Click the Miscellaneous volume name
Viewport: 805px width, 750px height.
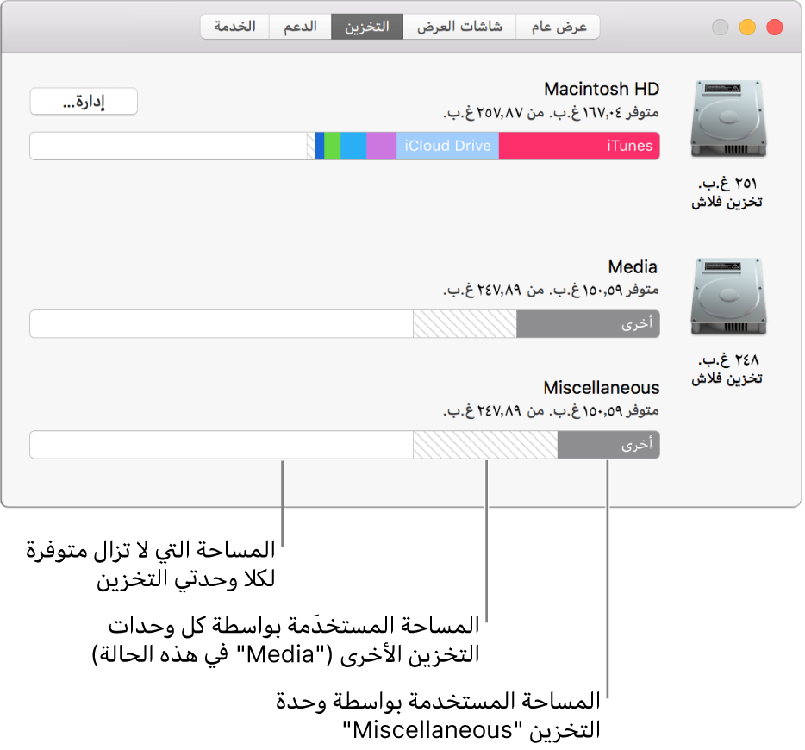pyautogui.click(x=602, y=388)
